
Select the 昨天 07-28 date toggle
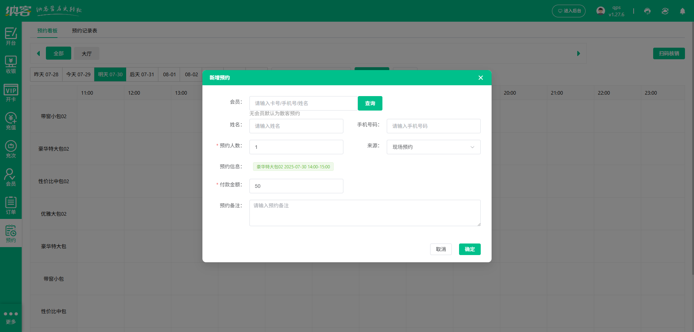[x=46, y=74]
